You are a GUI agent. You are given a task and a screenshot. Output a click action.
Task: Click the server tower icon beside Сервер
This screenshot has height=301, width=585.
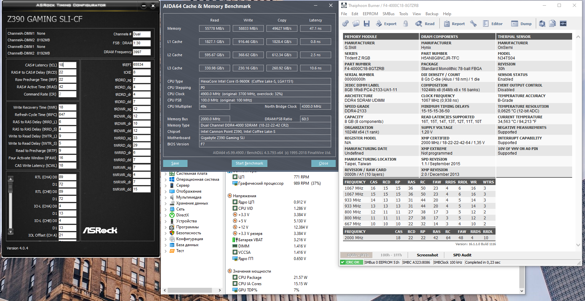point(172,185)
